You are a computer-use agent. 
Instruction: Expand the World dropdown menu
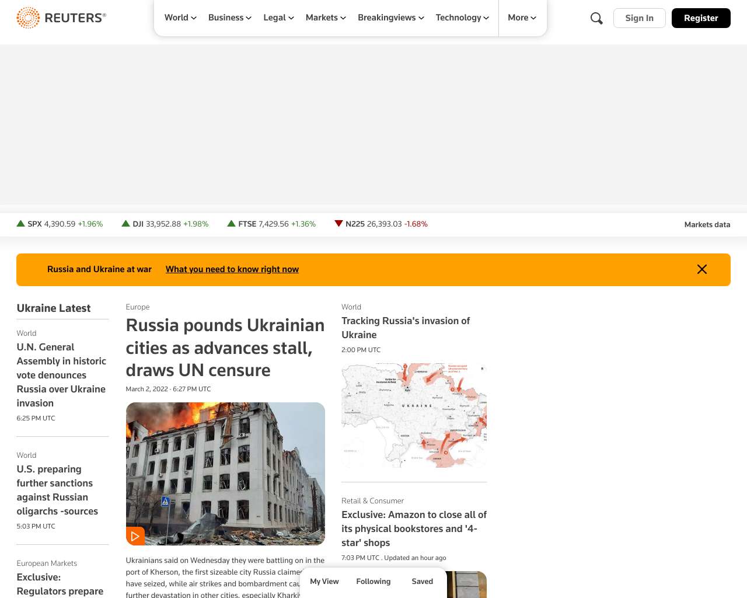click(x=180, y=18)
